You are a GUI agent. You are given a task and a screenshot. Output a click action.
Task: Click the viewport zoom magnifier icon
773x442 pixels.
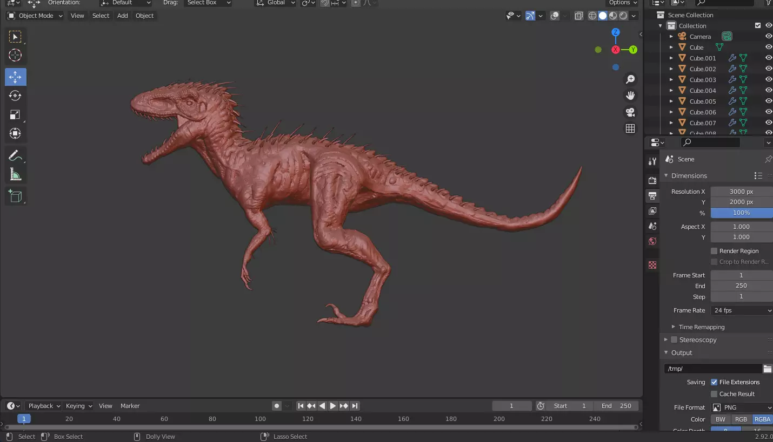pos(630,79)
